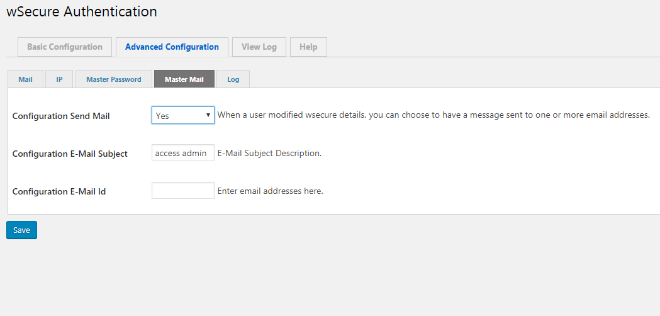The image size is (660, 316).
Task: Click the Save button
Action: click(21, 230)
